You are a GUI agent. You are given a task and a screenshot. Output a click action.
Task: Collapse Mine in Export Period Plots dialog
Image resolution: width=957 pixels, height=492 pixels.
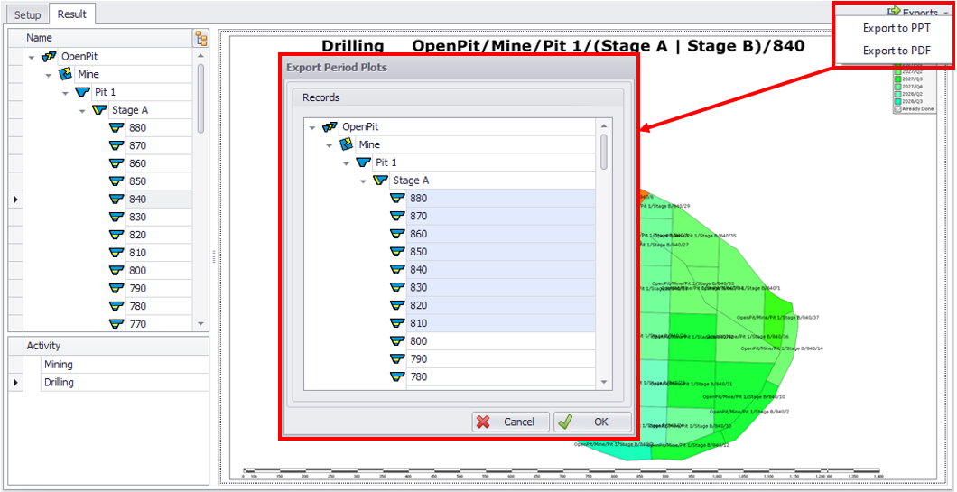tap(330, 145)
